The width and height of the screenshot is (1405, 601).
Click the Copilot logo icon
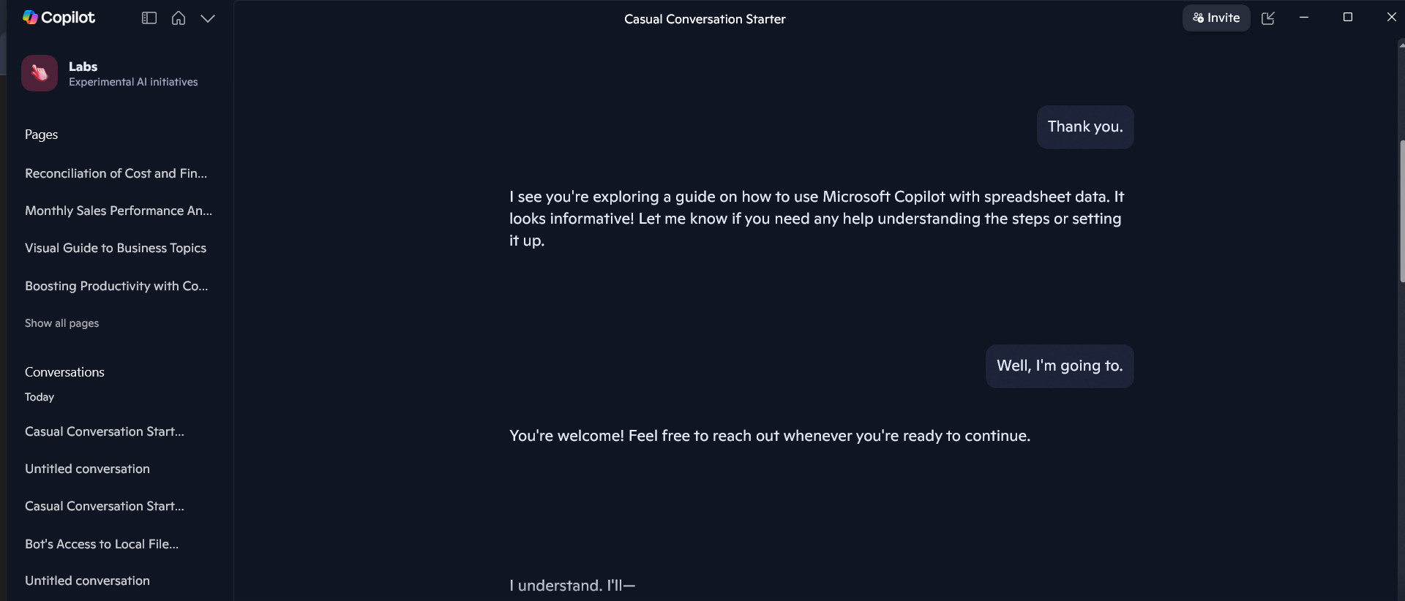pyautogui.click(x=29, y=18)
